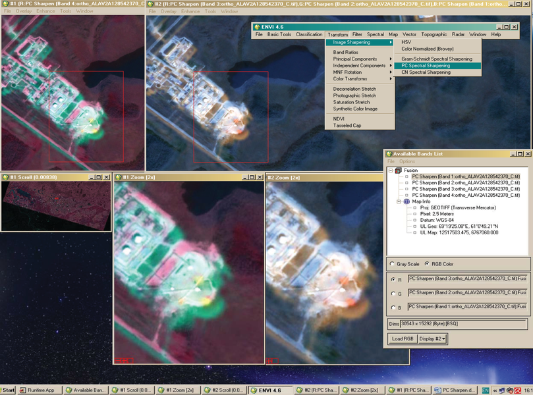Click the Available Bands List window icon
Image resolution: width=533 pixels, height=395 pixels.
pos(389,153)
